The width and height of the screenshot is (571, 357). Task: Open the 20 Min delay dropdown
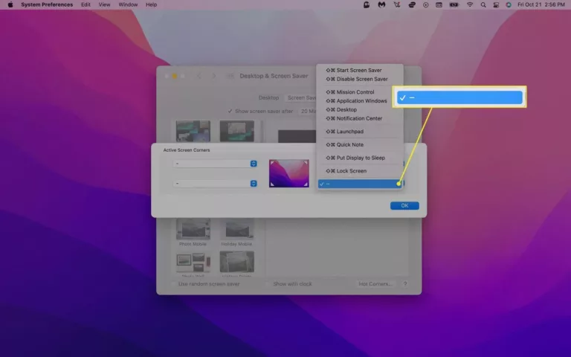coord(308,111)
